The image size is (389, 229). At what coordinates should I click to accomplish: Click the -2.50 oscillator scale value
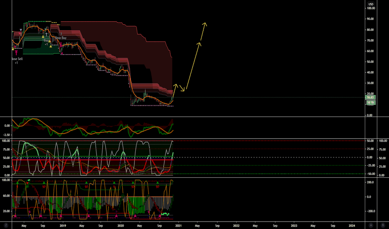[7, 135]
